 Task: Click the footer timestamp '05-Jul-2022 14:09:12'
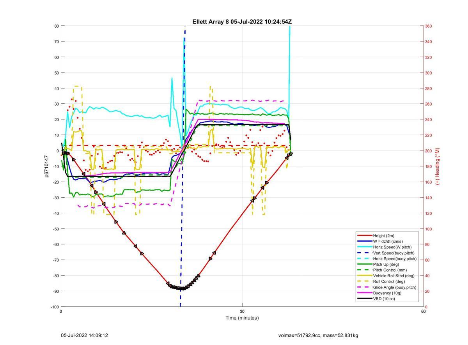(x=84, y=335)
